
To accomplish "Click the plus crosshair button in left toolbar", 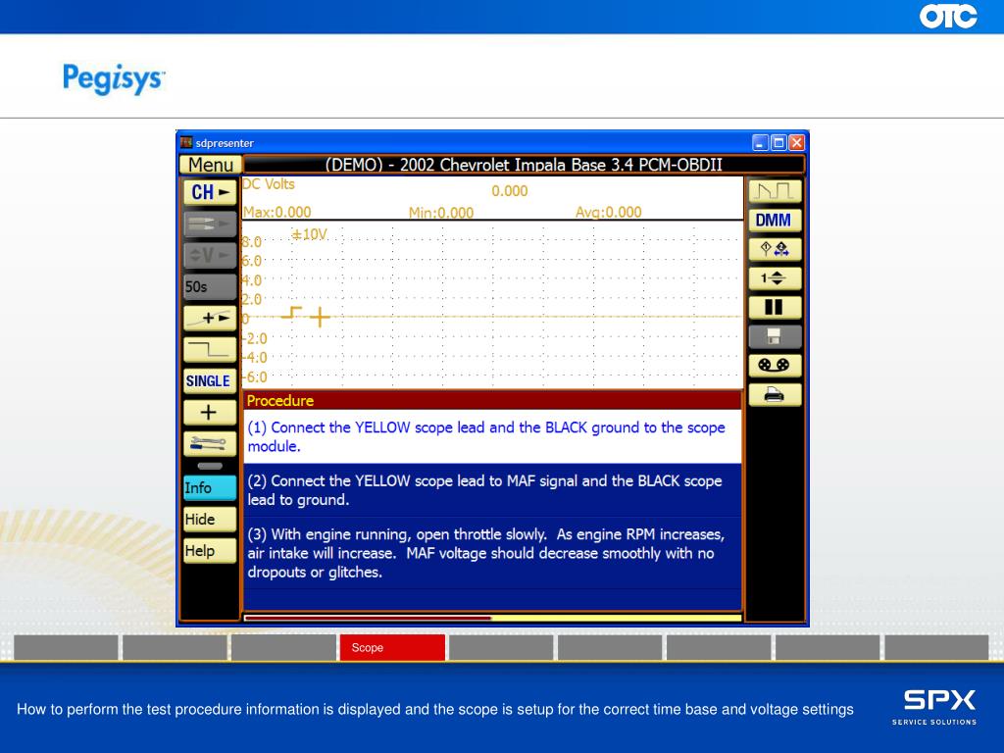I will tap(210, 413).
